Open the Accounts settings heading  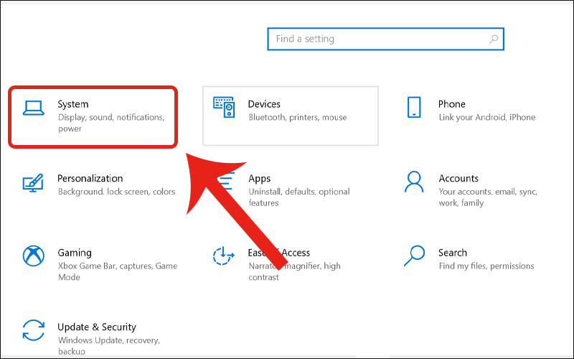(458, 178)
